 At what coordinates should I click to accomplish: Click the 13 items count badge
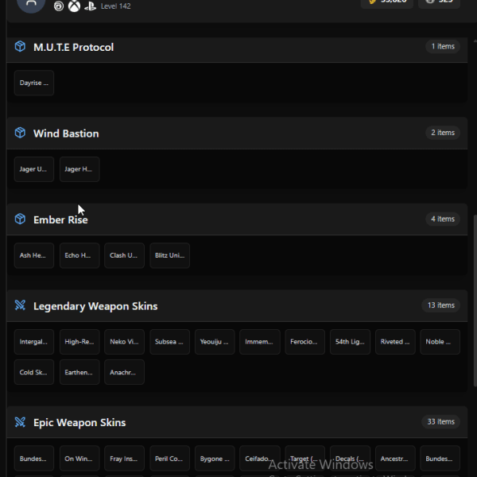pyautogui.click(x=440, y=305)
